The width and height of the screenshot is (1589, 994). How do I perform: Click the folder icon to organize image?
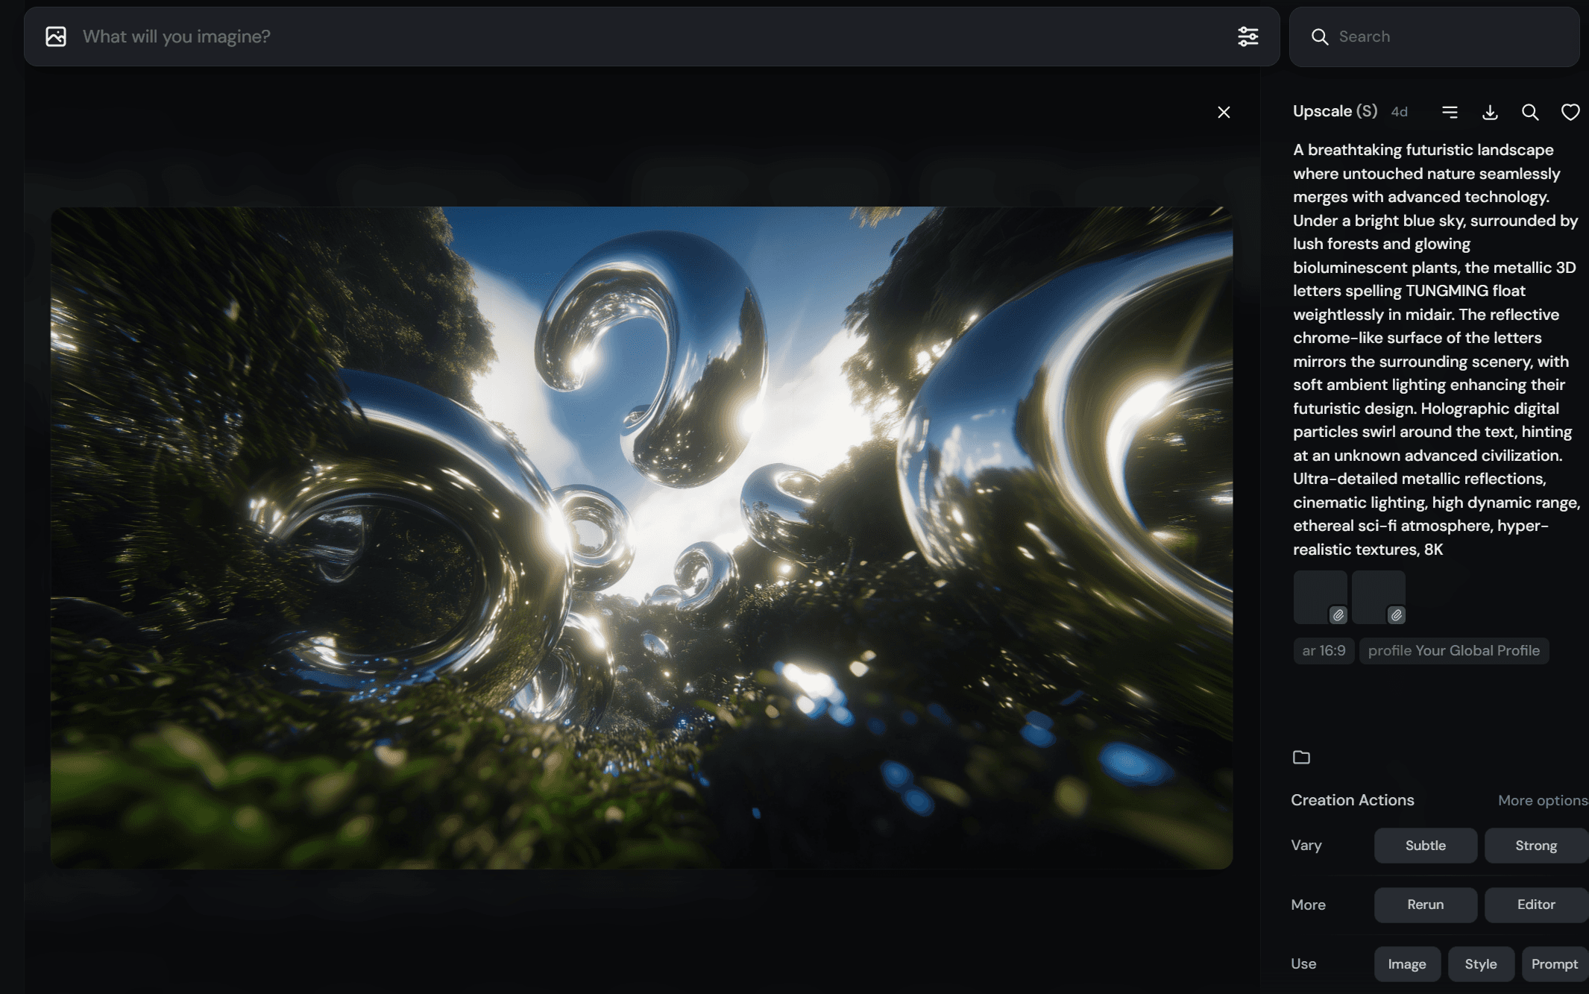pyautogui.click(x=1301, y=757)
